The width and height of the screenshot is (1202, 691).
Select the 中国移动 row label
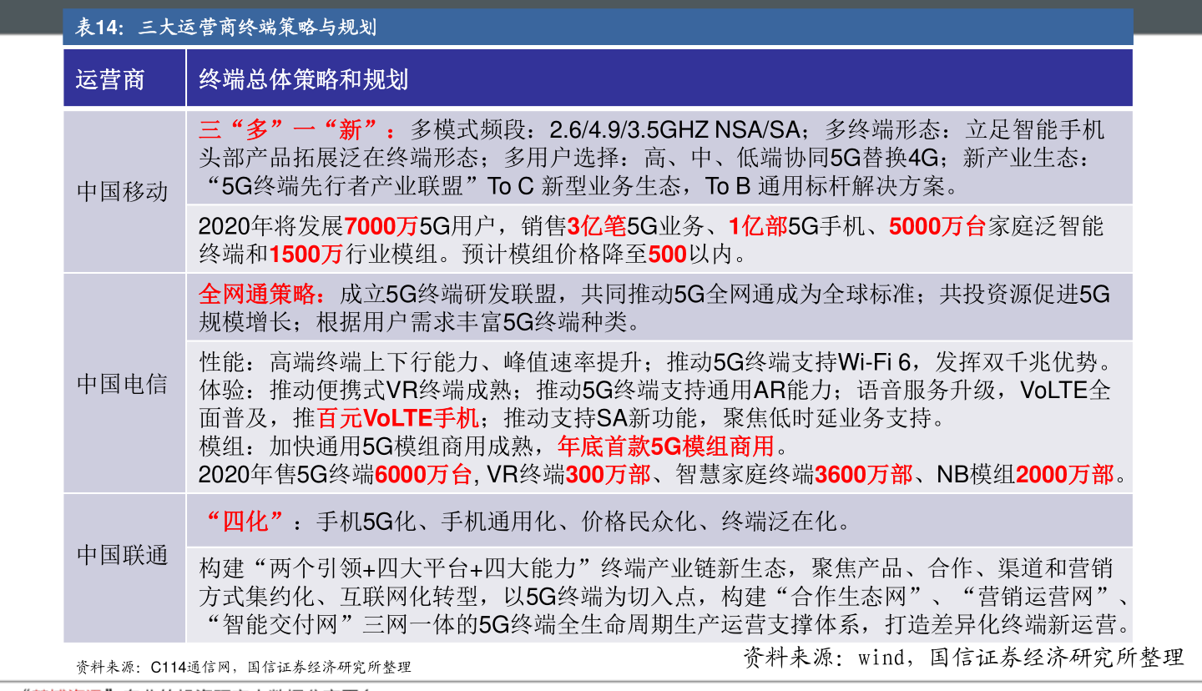click(x=123, y=191)
